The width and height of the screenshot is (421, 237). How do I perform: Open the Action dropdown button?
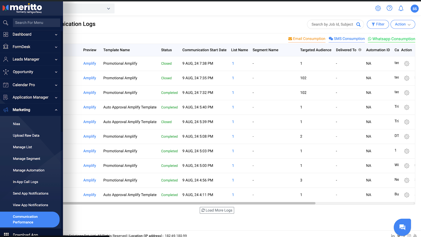pos(403,24)
